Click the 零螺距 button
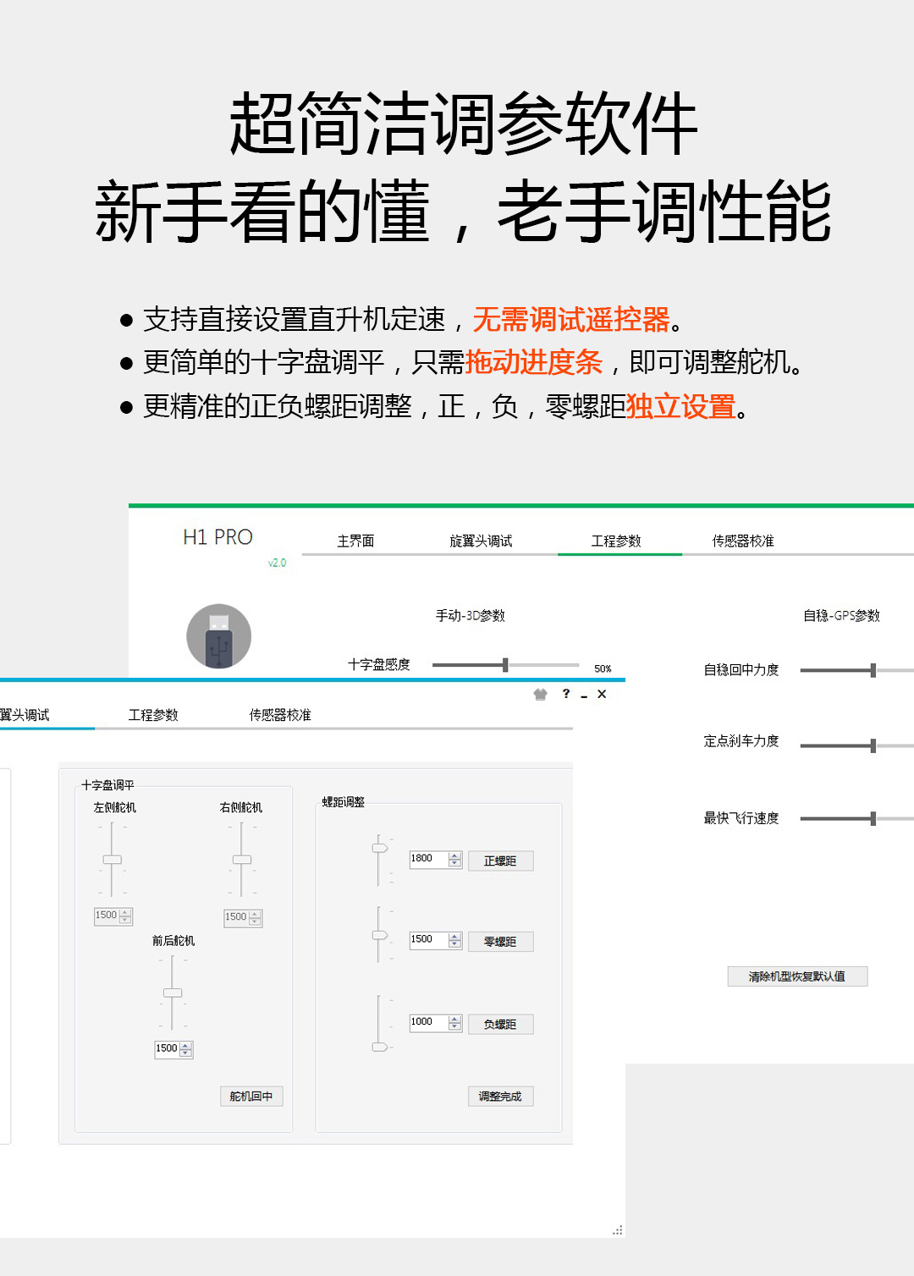 500,942
